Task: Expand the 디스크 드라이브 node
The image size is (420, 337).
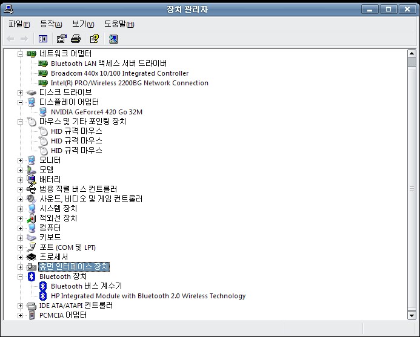Action: (x=20, y=93)
